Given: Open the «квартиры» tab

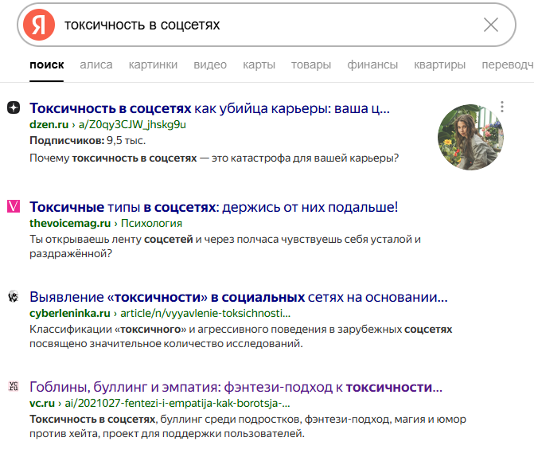Looking at the screenshot, I should (439, 64).
